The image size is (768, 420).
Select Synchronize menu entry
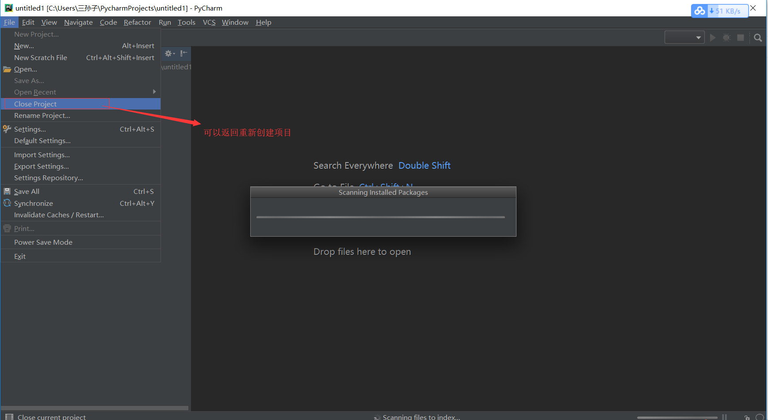coord(80,204)
